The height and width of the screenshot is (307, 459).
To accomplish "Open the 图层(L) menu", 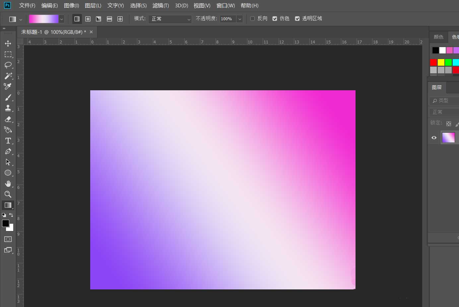I will (x=93, y=5).
